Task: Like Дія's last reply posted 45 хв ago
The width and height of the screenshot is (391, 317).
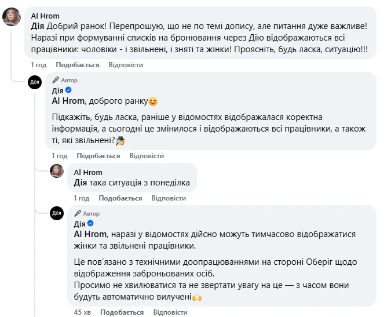Action: [122, 312]
